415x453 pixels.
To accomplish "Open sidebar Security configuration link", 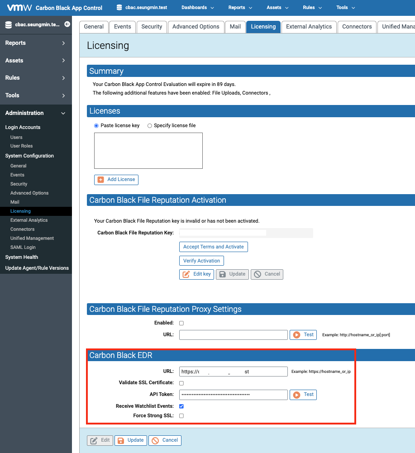I will [x=19, y=184].
